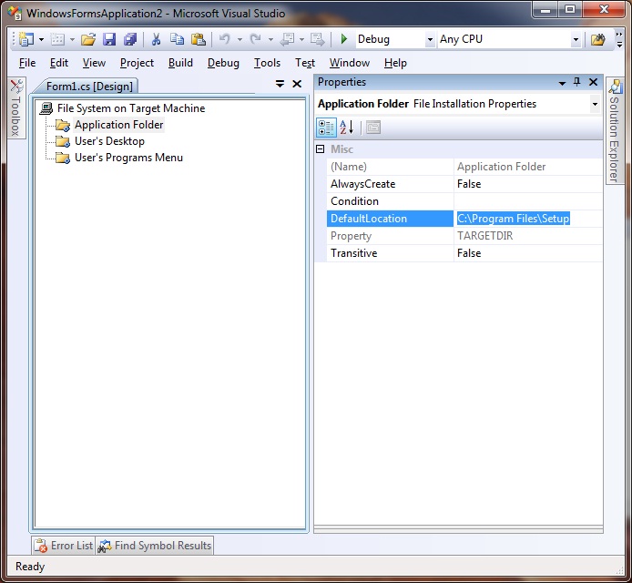Open the Properties window position dropdown
Screen dimensions: 632x583
(x=562, y=83)
